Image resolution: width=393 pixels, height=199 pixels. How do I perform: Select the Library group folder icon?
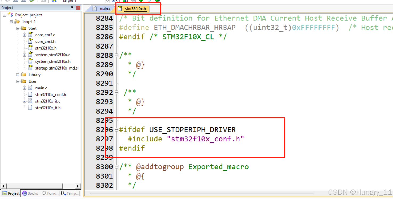click(x=24, y=75)
